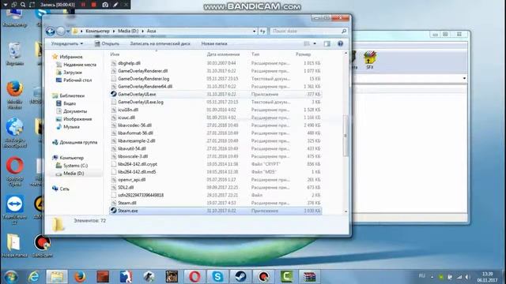
Task: Create a folder with Новая папка
Action: pyautogui.click(x=214, y=43)
